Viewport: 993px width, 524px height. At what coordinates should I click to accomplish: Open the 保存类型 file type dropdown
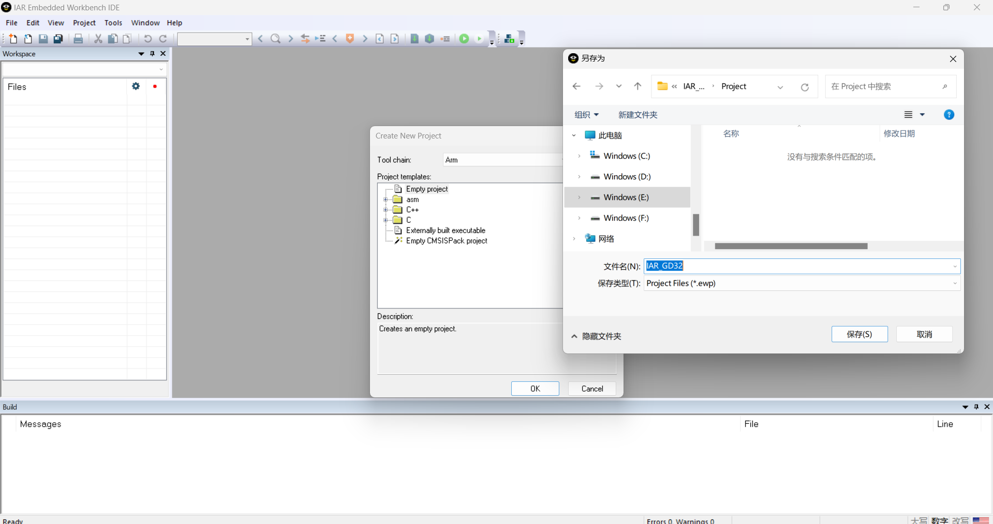point(955,283)
